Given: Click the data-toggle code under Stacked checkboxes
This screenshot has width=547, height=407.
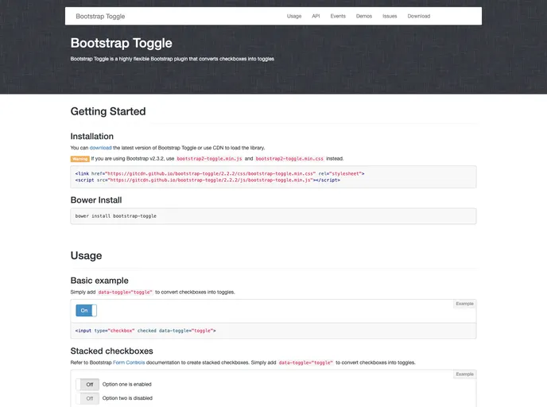Looking at the screenshot, I should tap(306, 362).
